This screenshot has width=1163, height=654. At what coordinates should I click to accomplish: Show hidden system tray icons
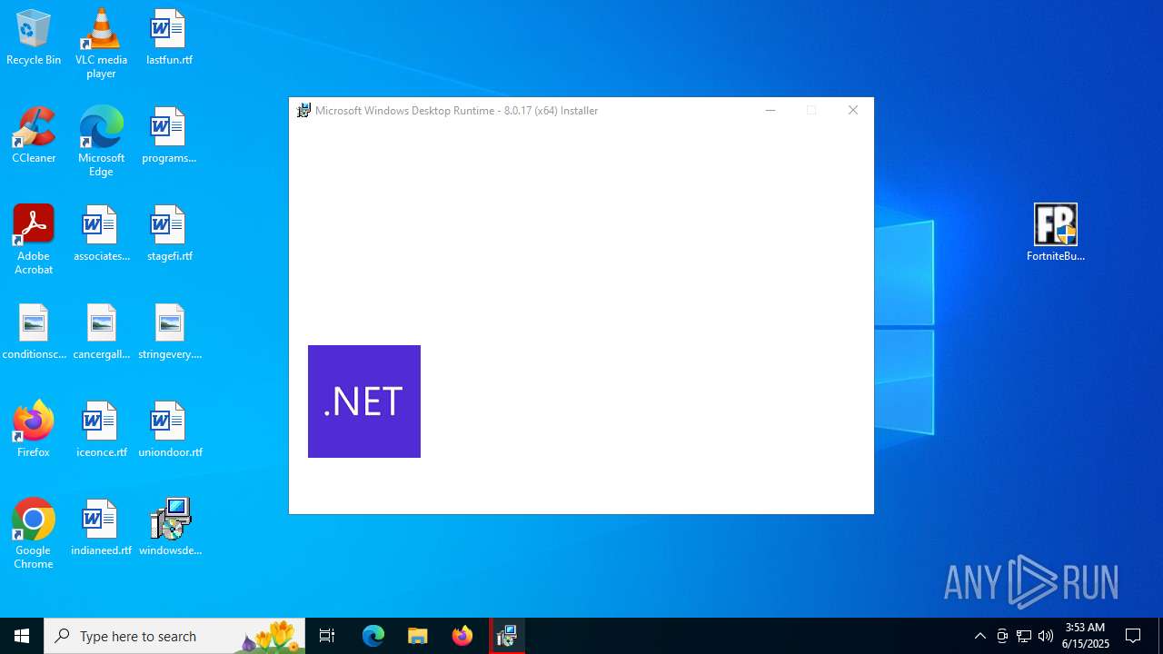click(979, 636)
